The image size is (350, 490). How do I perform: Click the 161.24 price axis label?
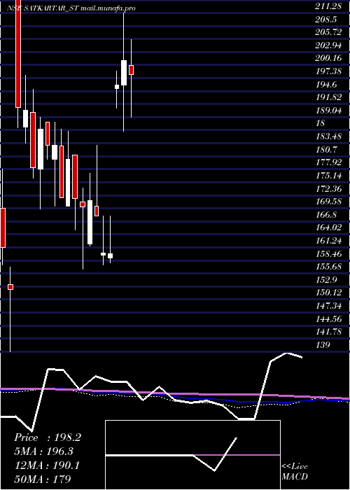pyautogui.click(x=328, y=240)
